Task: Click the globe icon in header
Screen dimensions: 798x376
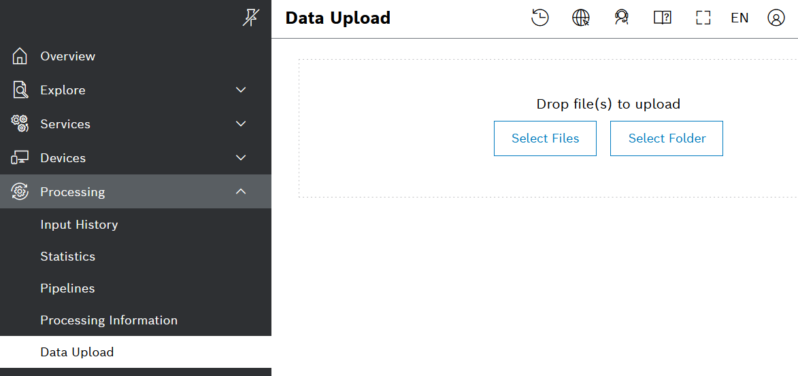Action: [581, 18]
